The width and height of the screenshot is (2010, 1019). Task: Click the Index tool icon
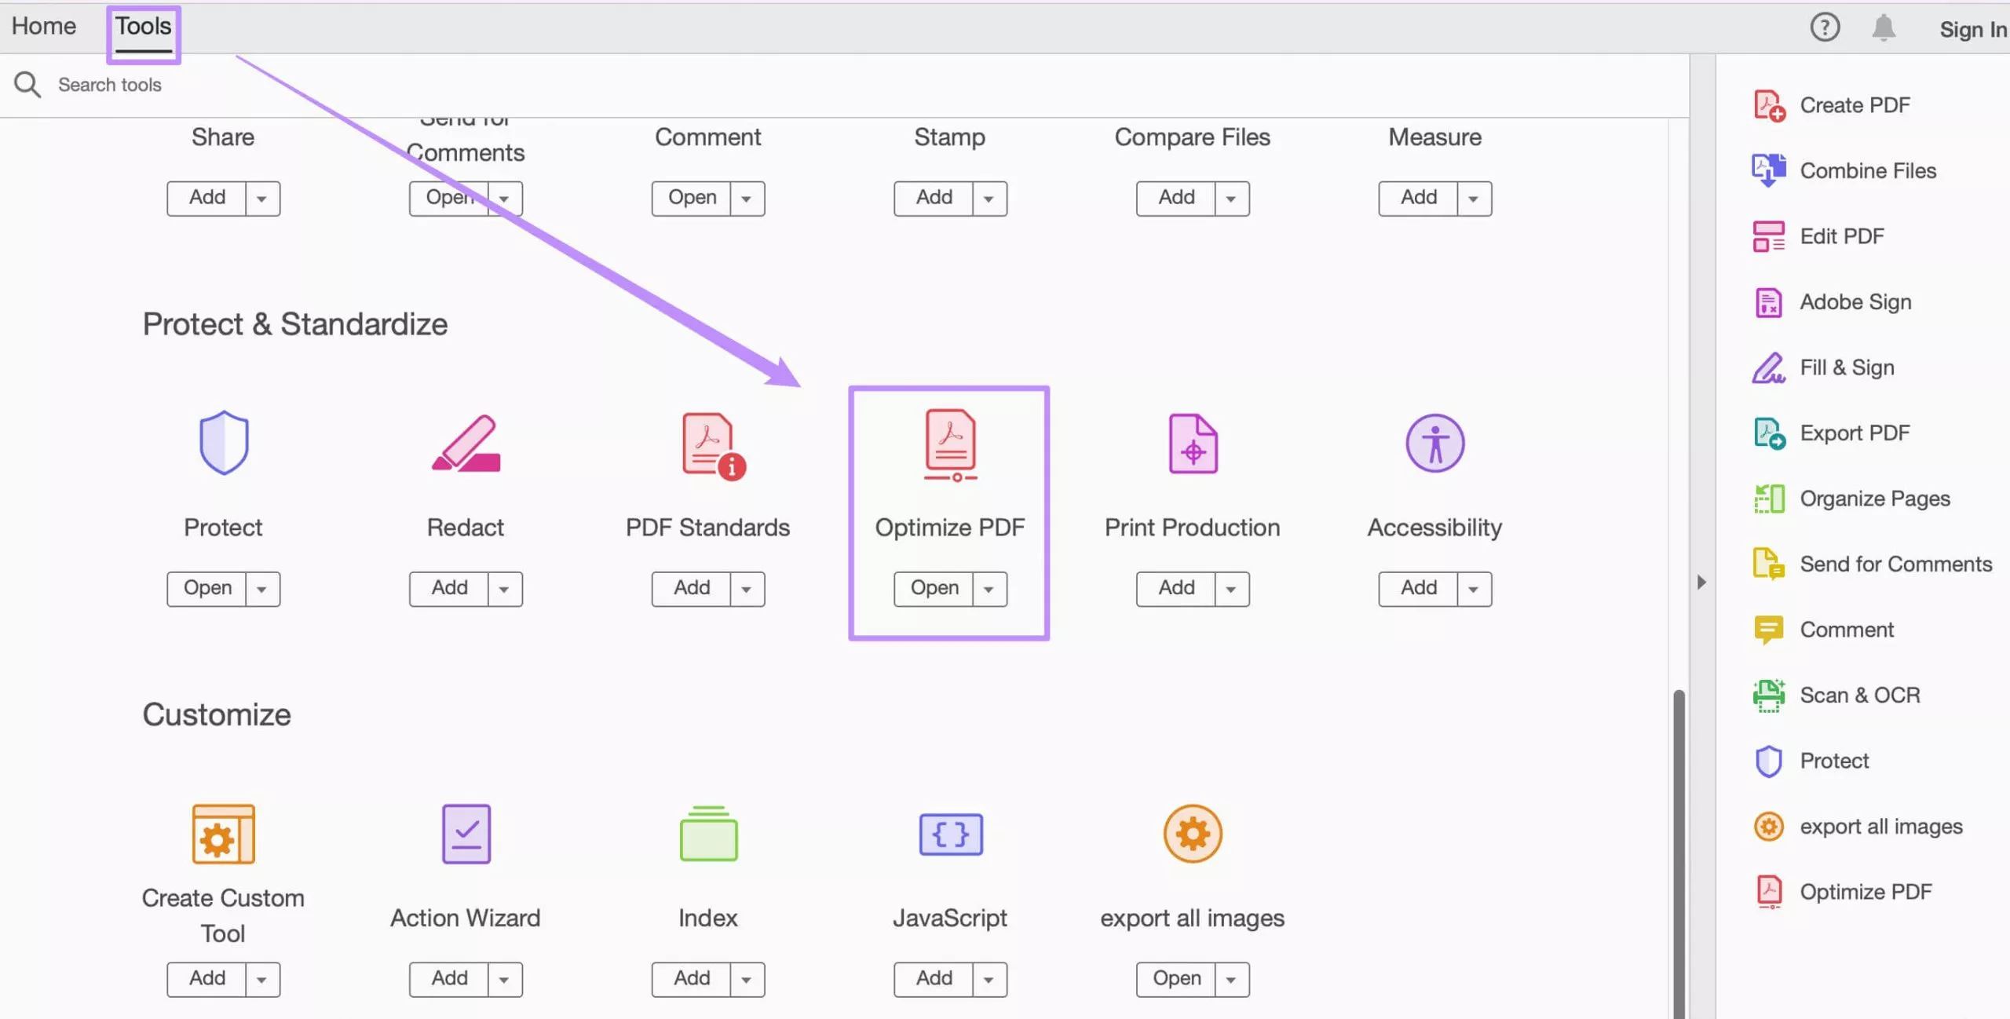708,834
